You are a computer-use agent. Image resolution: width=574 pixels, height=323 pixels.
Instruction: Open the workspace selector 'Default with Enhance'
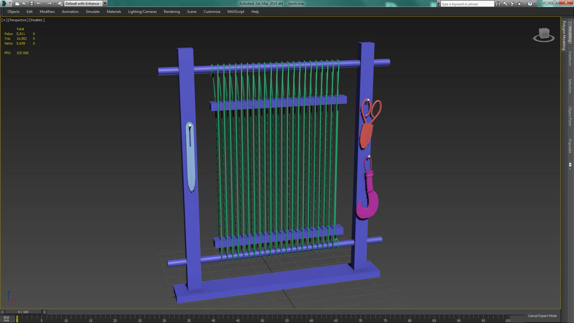[83, 4]
